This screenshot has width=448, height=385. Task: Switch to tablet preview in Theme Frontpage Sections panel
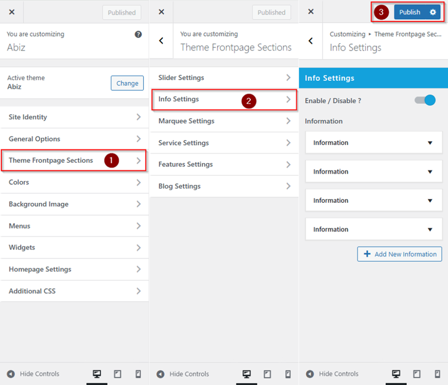[x=267, y=374]
